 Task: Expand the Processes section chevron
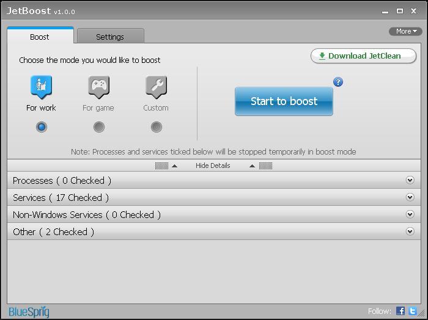(x=410, y=180)
